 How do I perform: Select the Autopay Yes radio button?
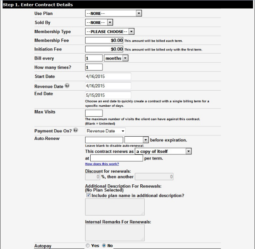(x=87, y=245)
